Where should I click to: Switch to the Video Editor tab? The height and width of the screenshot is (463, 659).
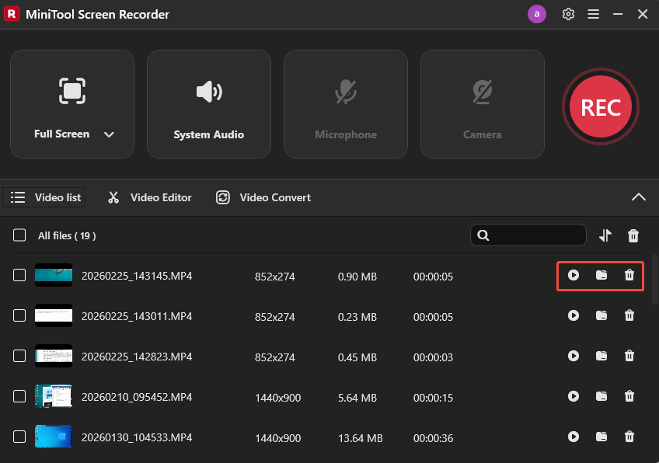148,197
